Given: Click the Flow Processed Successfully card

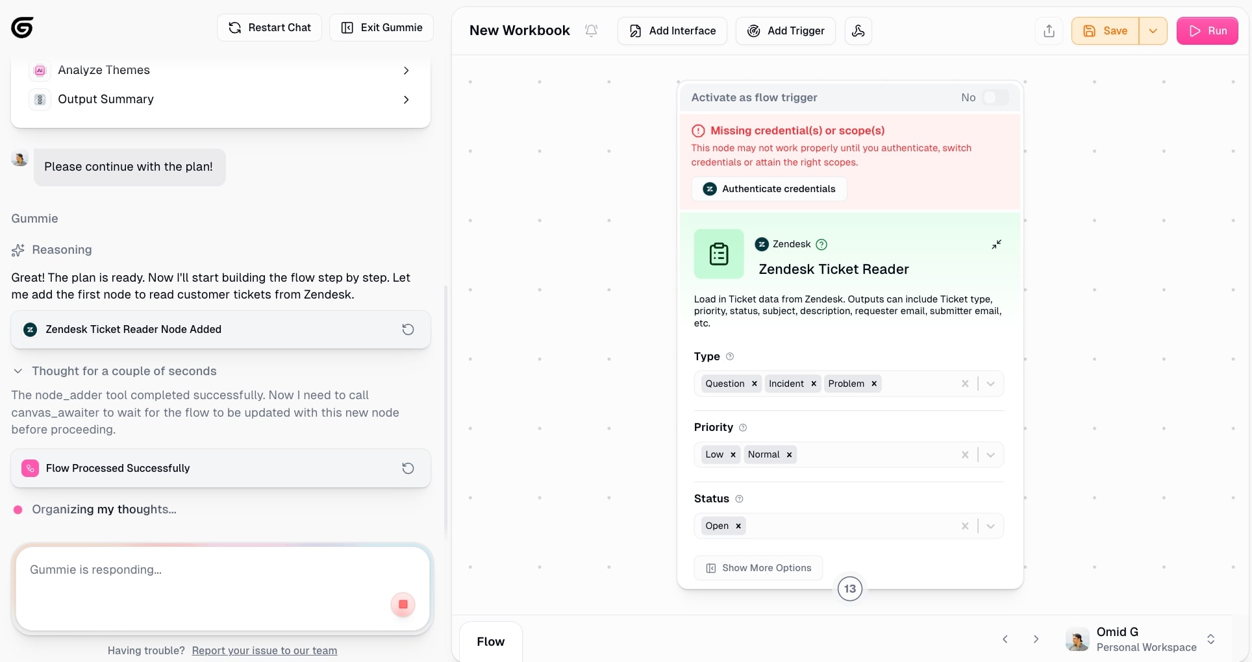Looking at the screenshot, I should coord(221,469).
